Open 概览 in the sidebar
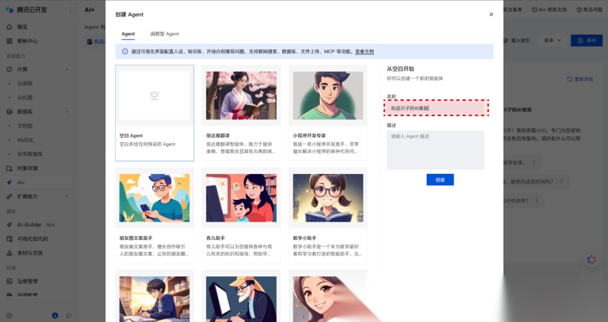 click(x=22, y=27)
